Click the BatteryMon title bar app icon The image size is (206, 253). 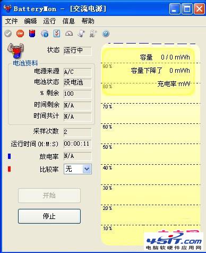coord(7,9)
